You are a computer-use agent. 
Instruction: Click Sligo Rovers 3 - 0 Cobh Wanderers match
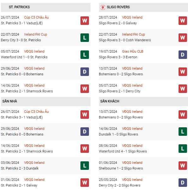[125, 40]
